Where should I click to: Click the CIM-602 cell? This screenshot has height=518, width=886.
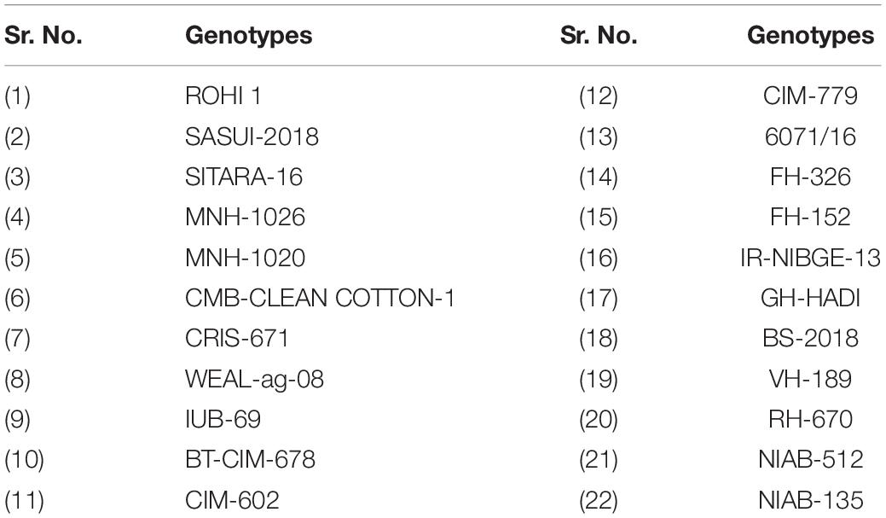(232, 500)
